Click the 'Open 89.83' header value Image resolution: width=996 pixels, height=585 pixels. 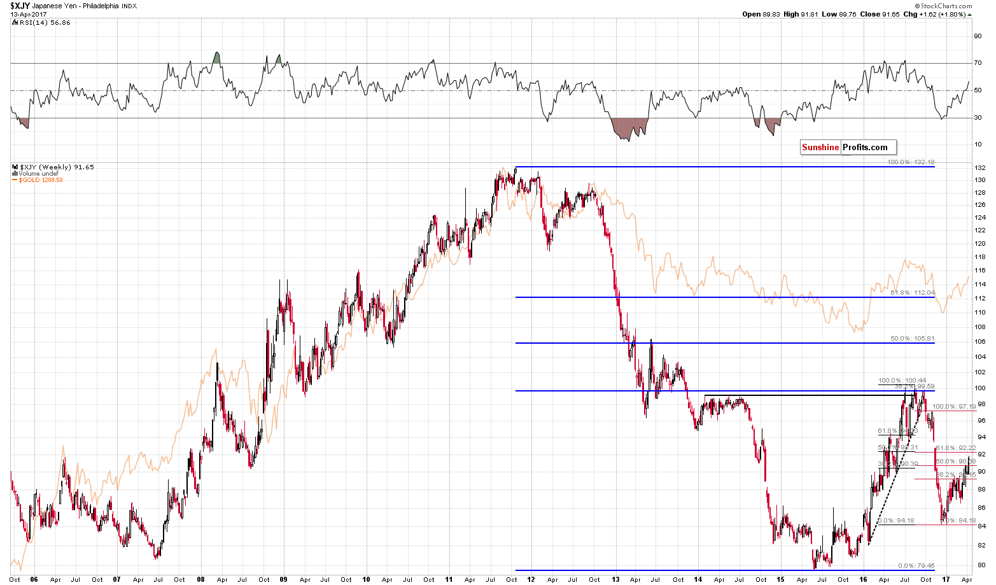point(762,14)
